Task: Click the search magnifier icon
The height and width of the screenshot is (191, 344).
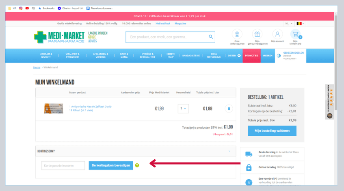Action: 210,37
